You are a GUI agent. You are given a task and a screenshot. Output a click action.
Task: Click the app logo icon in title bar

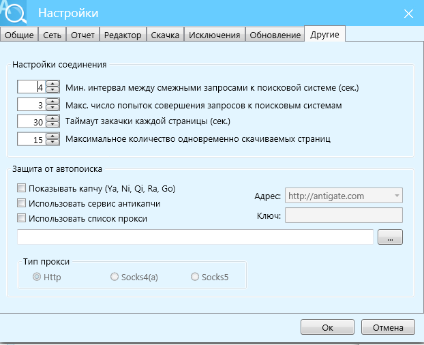13,12
